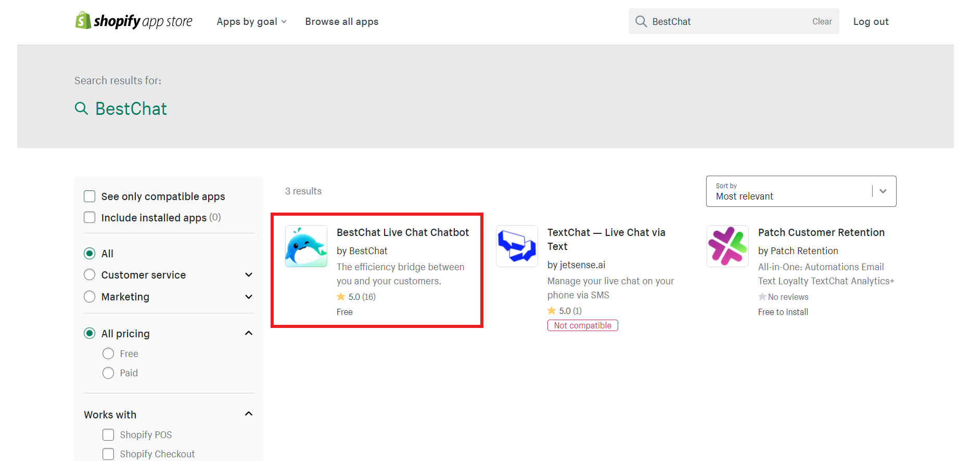Expand the Customer service category chevron
The width and height of the screenshot is (971, 461).
(x=249, y=274)
